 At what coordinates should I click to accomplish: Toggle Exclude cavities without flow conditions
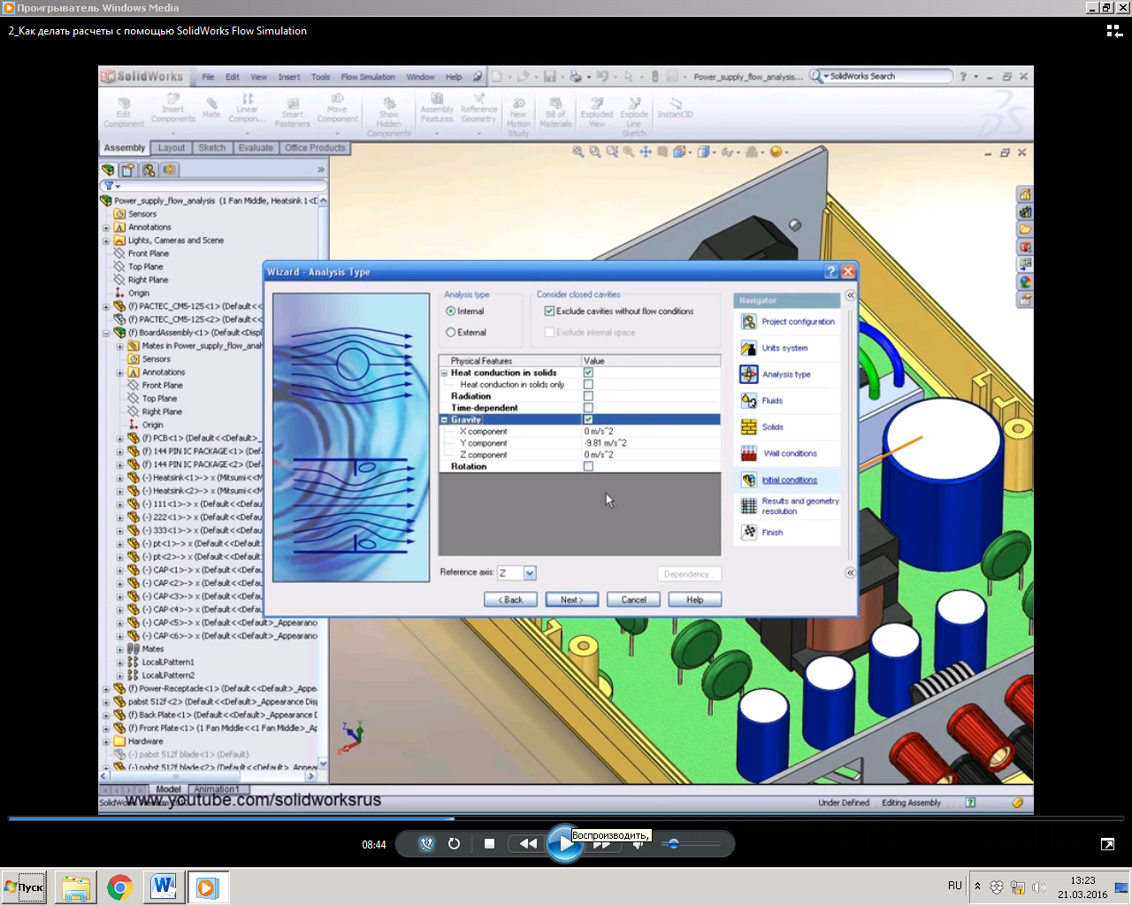click(x=549, y=311)
